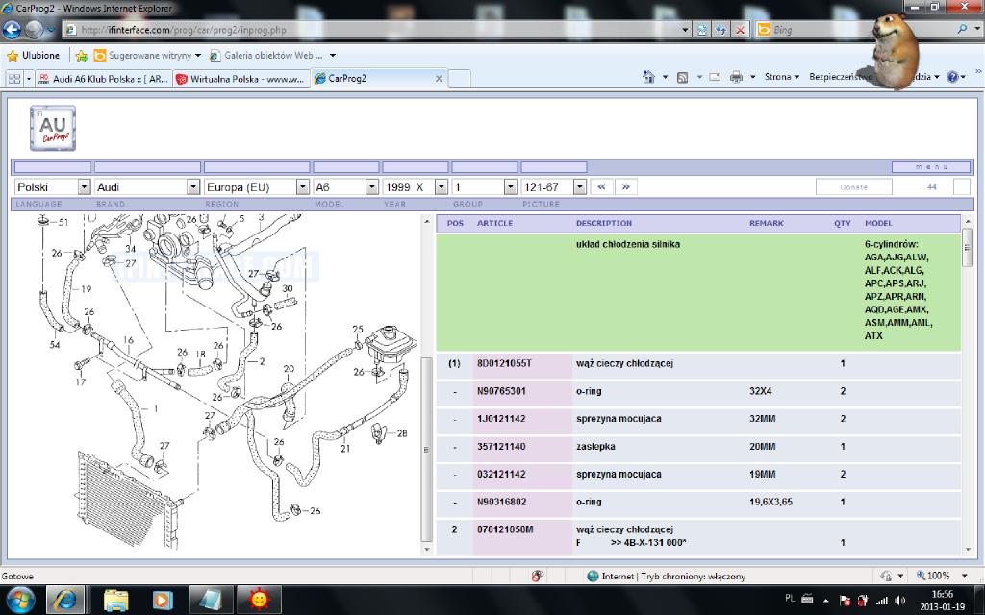Click article number N90765301

501,391
